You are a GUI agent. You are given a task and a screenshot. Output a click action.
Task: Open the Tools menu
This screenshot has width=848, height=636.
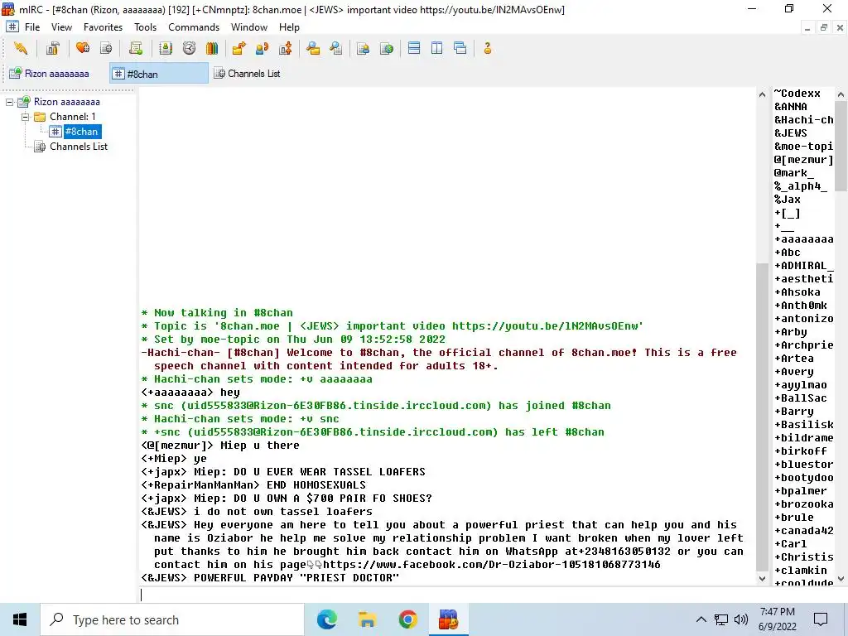coord(145,27)
